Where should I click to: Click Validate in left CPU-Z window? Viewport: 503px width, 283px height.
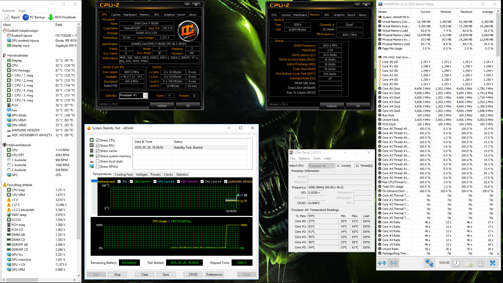click(x=162, y=106)
